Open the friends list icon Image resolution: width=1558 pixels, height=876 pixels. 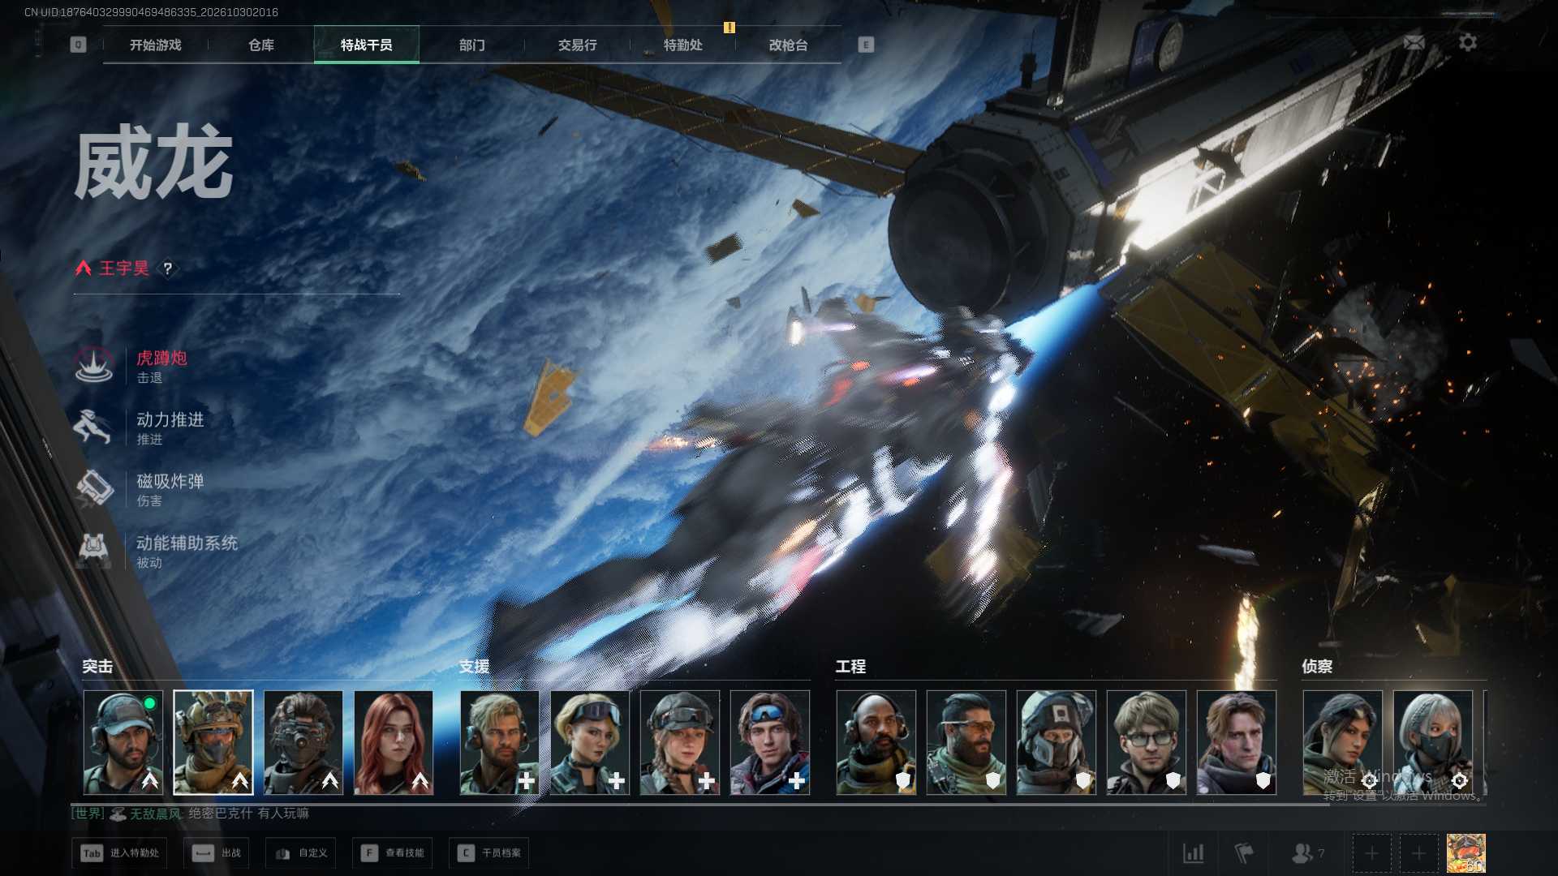click(1307, 853)
